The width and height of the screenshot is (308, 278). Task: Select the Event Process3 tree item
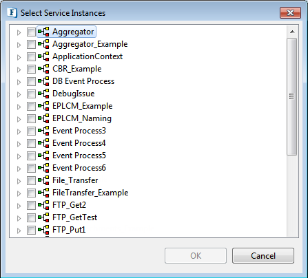79,131
